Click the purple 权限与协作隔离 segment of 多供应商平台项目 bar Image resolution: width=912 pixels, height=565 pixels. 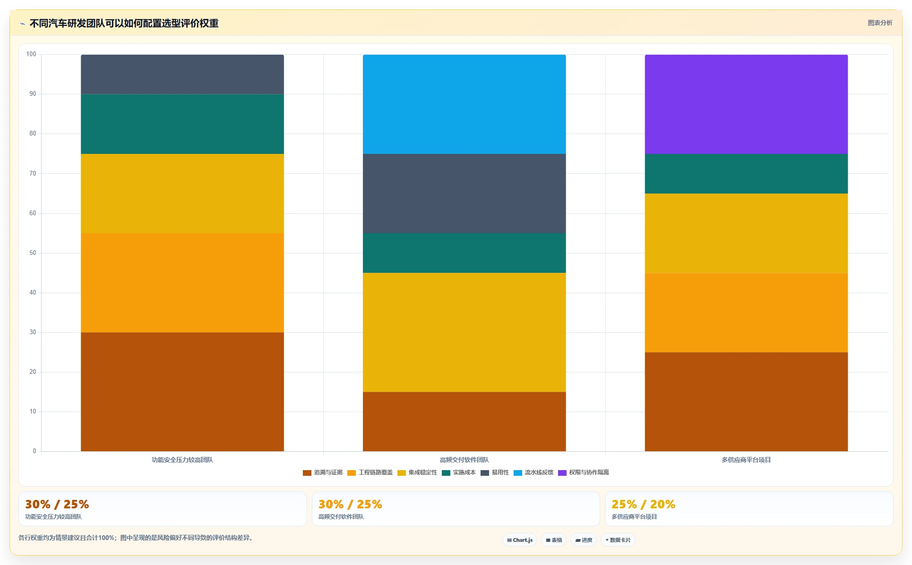[746, 104]
